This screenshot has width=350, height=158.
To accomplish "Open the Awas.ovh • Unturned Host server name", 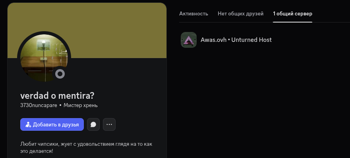I will coord(236,40).
